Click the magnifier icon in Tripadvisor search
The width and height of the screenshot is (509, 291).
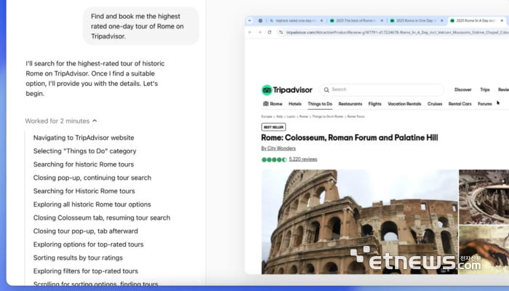tap(326, 90)
